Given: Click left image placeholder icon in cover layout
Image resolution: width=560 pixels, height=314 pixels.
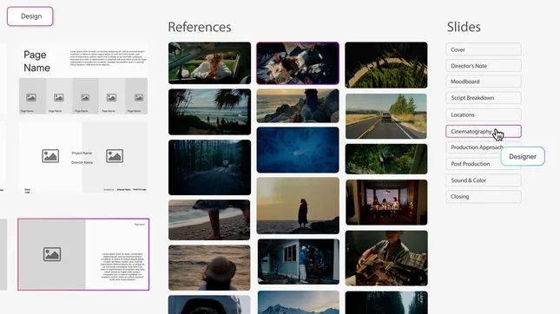Looking at the screenshot, I should coord(50,156).
